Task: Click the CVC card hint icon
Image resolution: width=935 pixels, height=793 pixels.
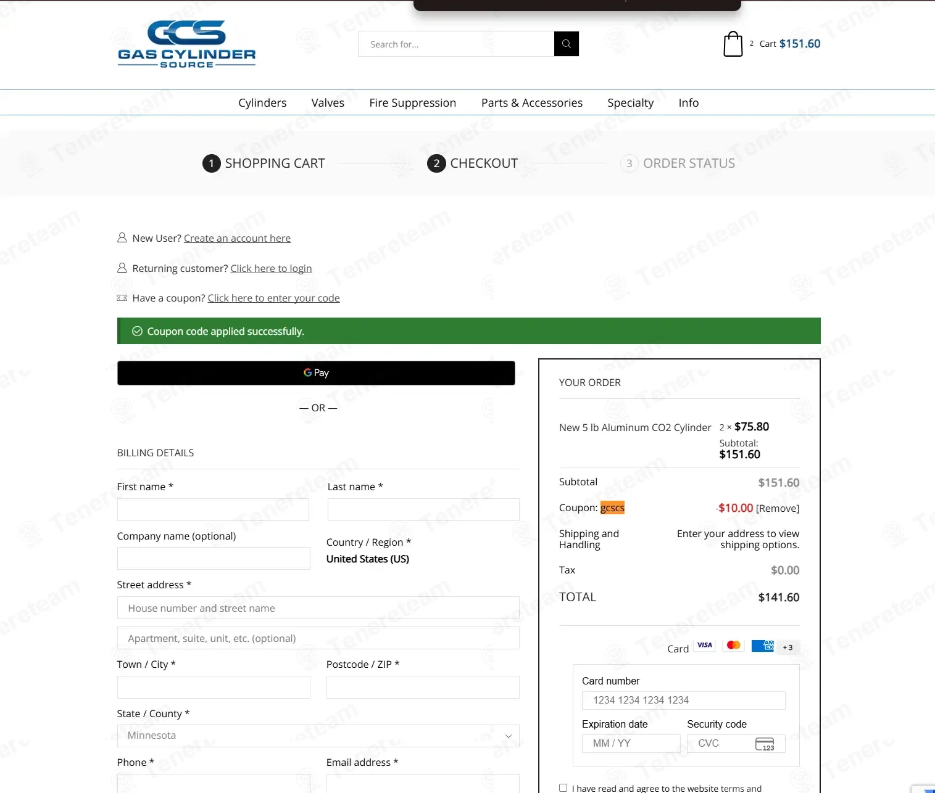Action: 765,744
